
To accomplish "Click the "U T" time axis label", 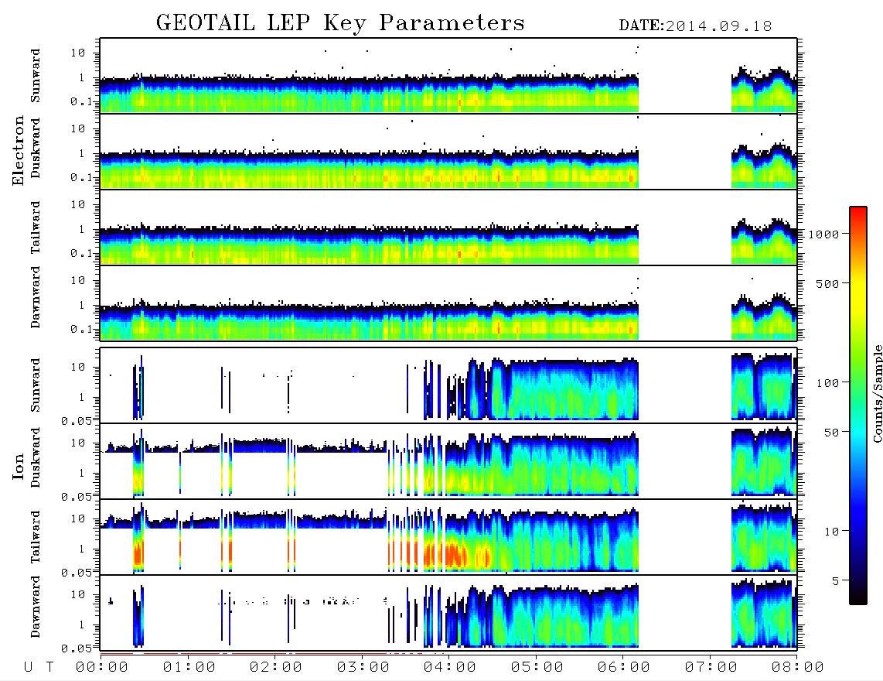I will point(39,668).
